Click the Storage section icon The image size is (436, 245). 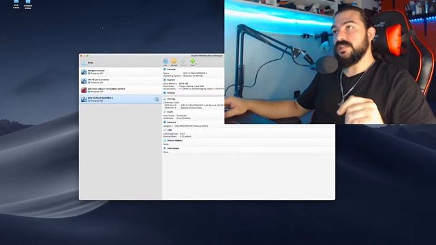(x=165, y=99)
